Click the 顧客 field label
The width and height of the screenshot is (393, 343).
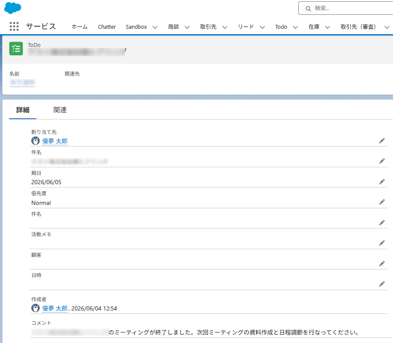coord(36,255)
